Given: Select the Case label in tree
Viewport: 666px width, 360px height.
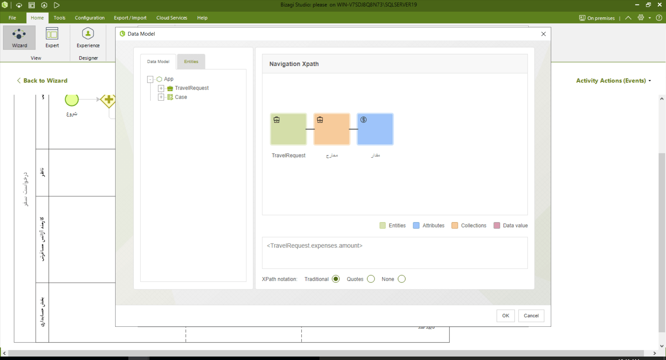Looking at the screenshot, I should point(181,97).
